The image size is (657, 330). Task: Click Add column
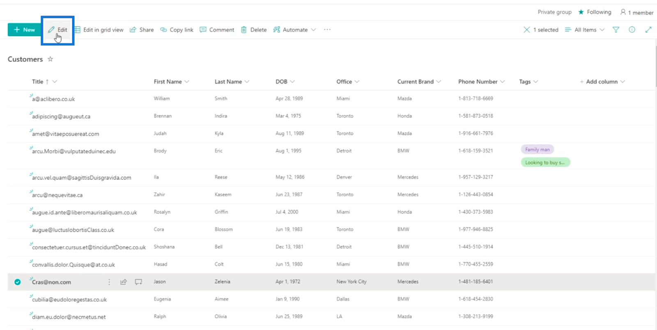coord(602,82)
